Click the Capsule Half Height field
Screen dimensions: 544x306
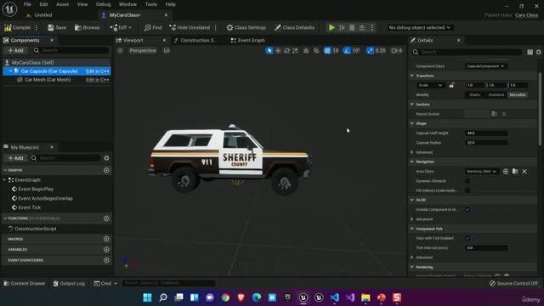click(x=486, y=133)
